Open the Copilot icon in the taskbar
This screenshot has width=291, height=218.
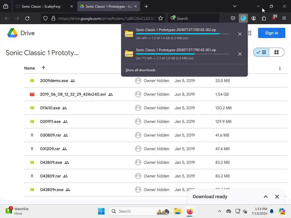coord(282,211)
